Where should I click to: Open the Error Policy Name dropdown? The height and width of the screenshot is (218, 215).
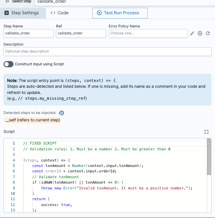coord(148,33)
